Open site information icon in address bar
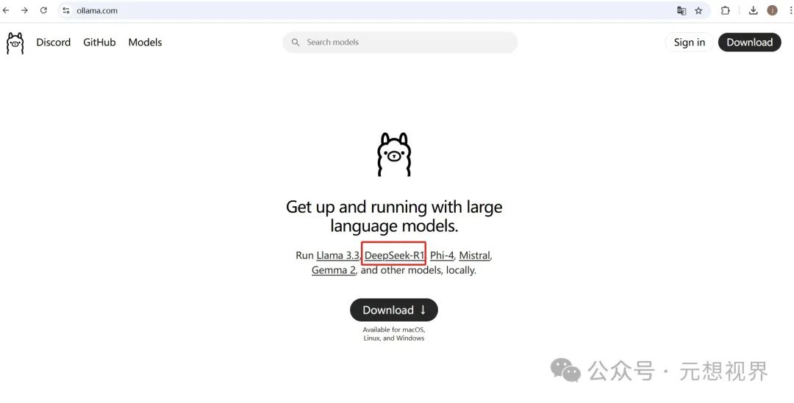The height and width of the screenshot is (403, 794). [66, 10]
